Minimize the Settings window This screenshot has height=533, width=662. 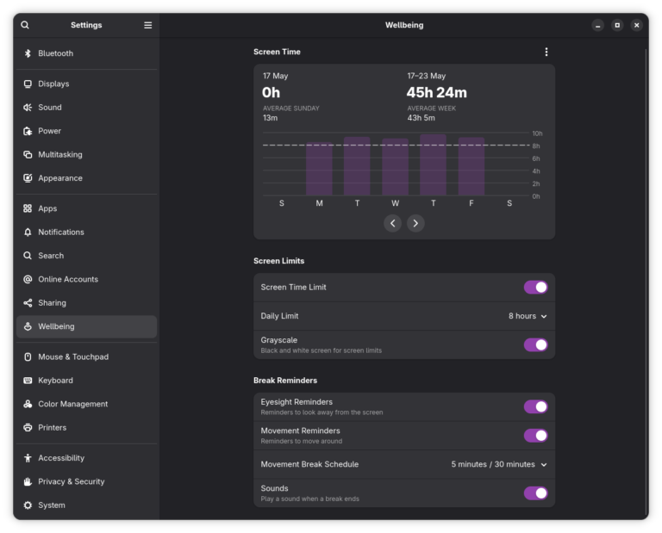pyautogui.click(x=598, y=25)
